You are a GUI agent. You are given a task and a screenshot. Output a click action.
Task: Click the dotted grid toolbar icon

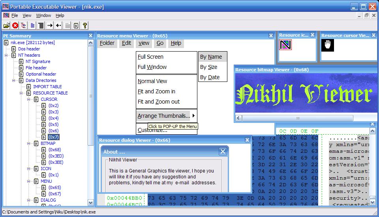point(68,25)
